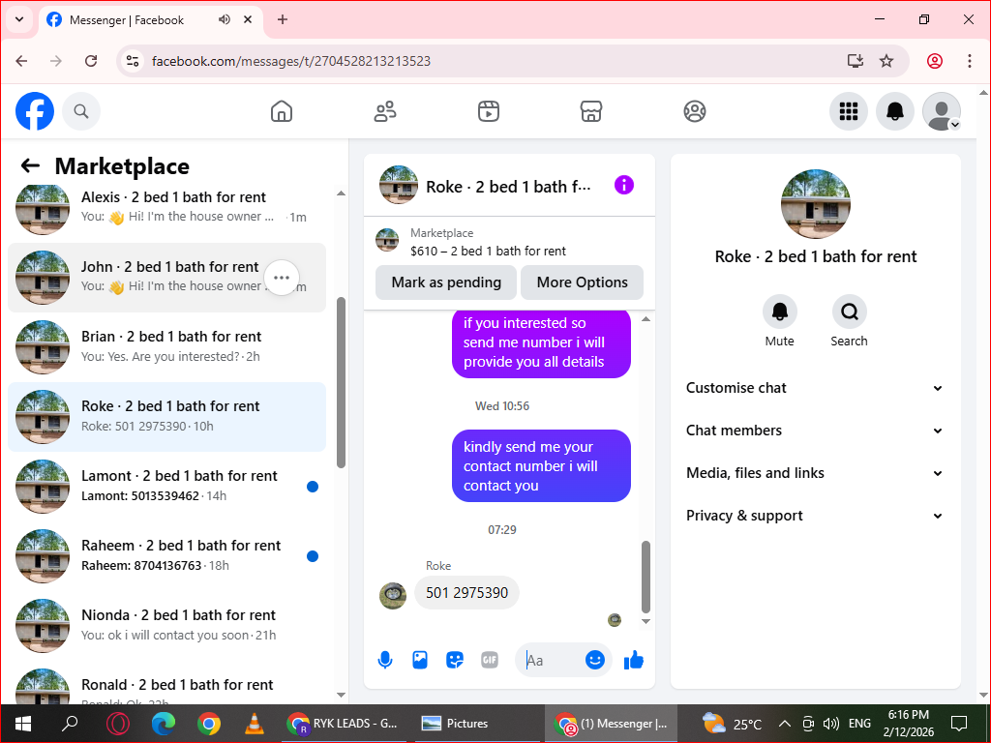The height and width of the screenshot is (743, 991).
Task: Open emoji picker in message box
Action: click(595, 660)
